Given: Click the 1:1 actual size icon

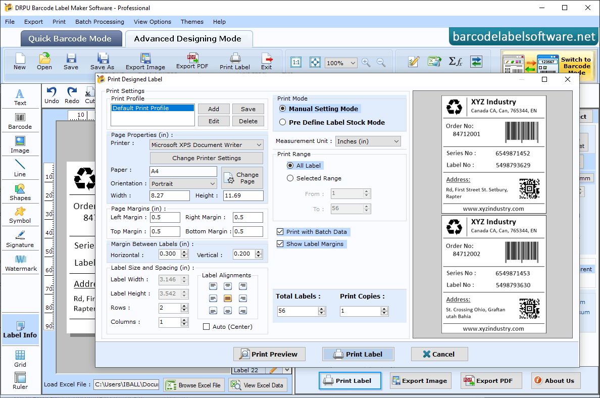Looking at the screenshot, I should click(x=296, y=62).
